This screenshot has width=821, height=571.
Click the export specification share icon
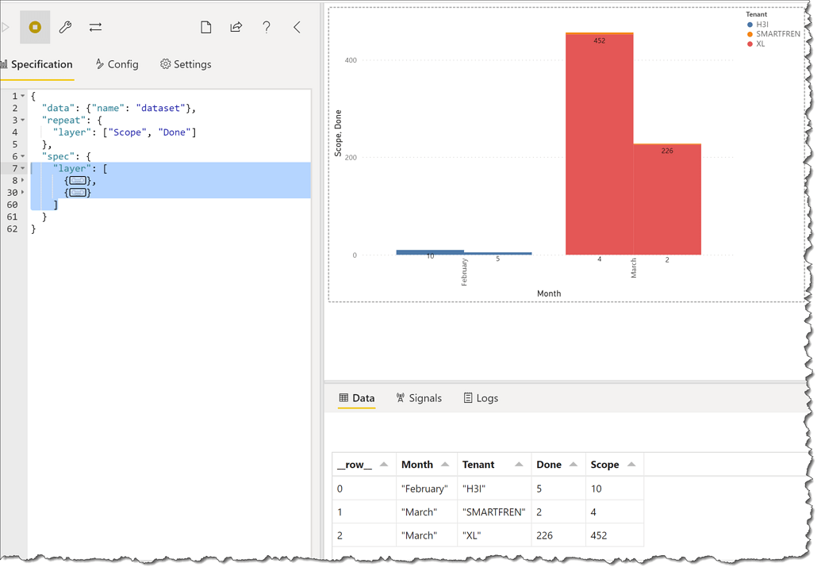click(236, 28)
